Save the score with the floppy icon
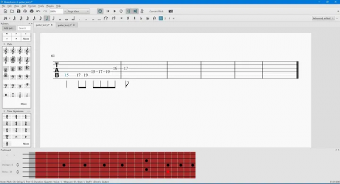The image size is (340, 184). click(18, 11)
